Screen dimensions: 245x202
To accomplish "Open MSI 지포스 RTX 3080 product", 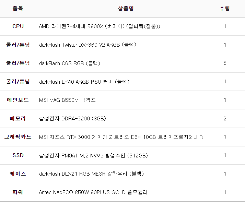I will tap(121, 137).
